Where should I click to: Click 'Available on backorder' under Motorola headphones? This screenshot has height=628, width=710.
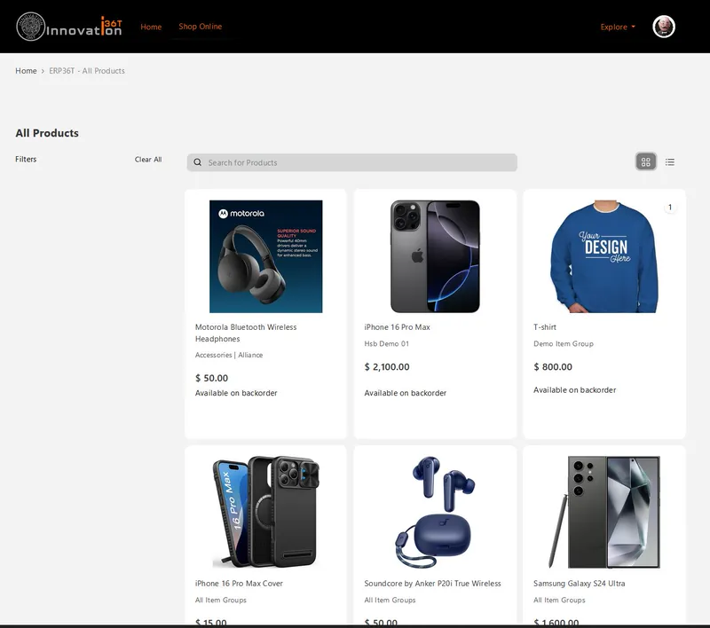[236, 393]
